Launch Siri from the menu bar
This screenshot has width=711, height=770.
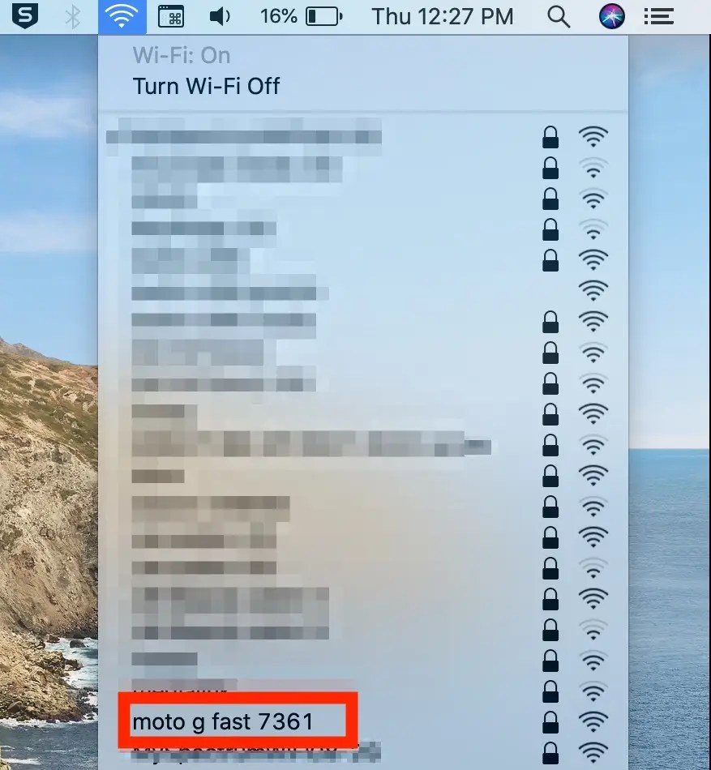pyautogui.click(x=612, y=17)
